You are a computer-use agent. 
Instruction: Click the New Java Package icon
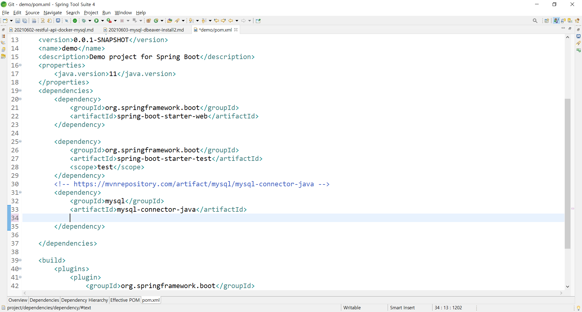point(149,21)
